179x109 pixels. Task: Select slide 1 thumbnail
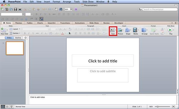15,48
